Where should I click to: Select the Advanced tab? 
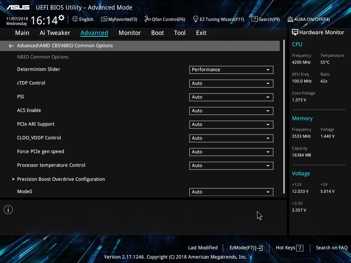point(94,33)
